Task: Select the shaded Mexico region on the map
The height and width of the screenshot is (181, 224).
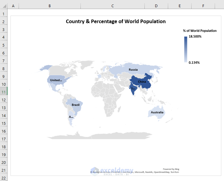Action: (54, 88)
